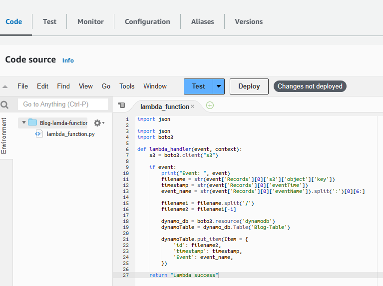
Task: Switch to the Monitor tab
Action: pos(90,21)
